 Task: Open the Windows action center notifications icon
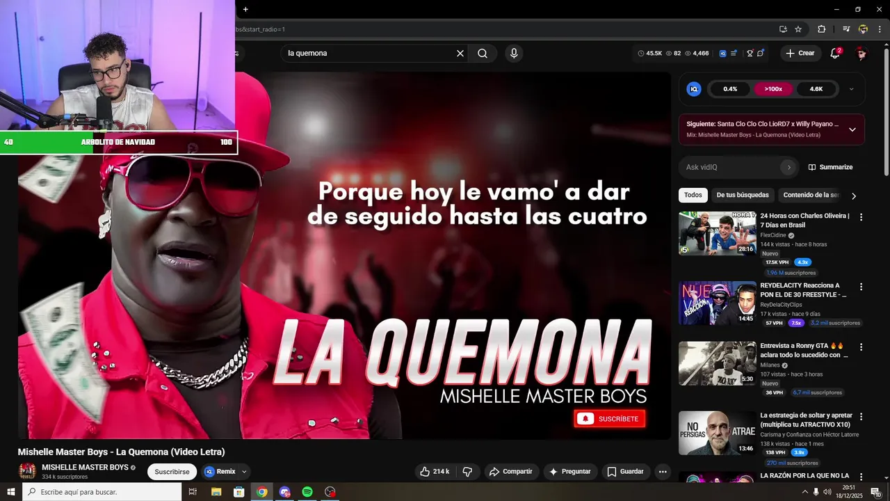pyautogui.click(x=876, y=492)
